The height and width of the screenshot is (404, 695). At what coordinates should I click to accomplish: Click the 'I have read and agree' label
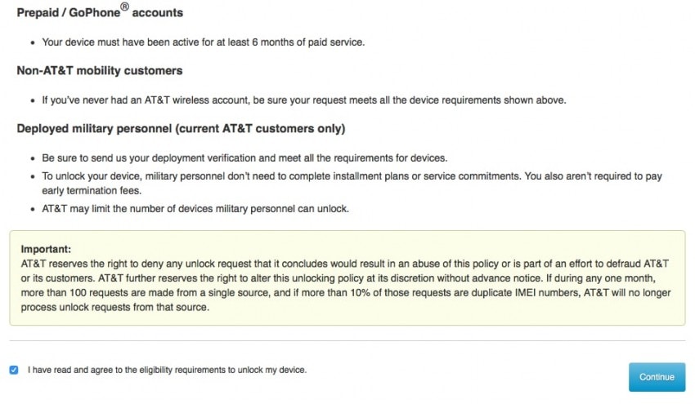[x=167, y=370]
